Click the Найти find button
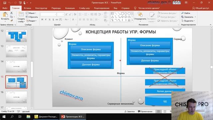Viewport: 213px width, 120px height. click(x=186, y=13)
